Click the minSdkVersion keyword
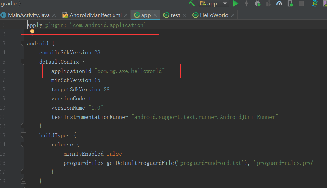 [x=71, y=80]
